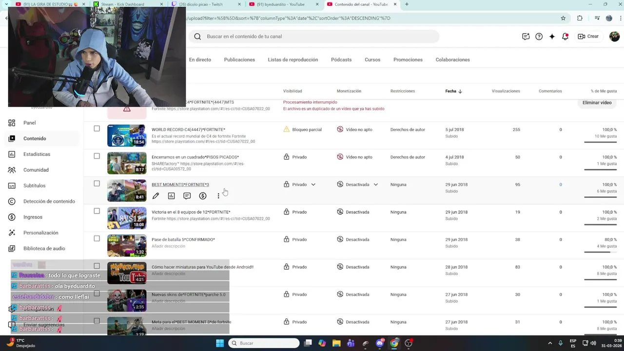This screenshot has height=351, width=624.
Task: Click Derechos de autor restriction for WORLD RECORD
Action: tap(408, 130)
